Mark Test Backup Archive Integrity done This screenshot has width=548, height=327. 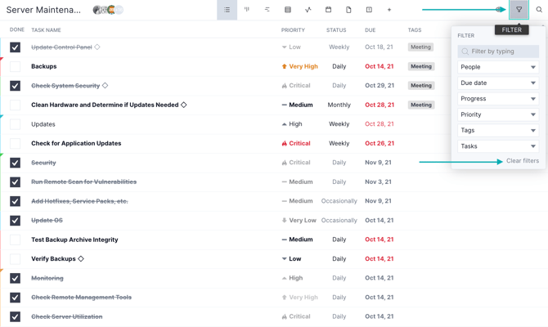coord(15,240)
